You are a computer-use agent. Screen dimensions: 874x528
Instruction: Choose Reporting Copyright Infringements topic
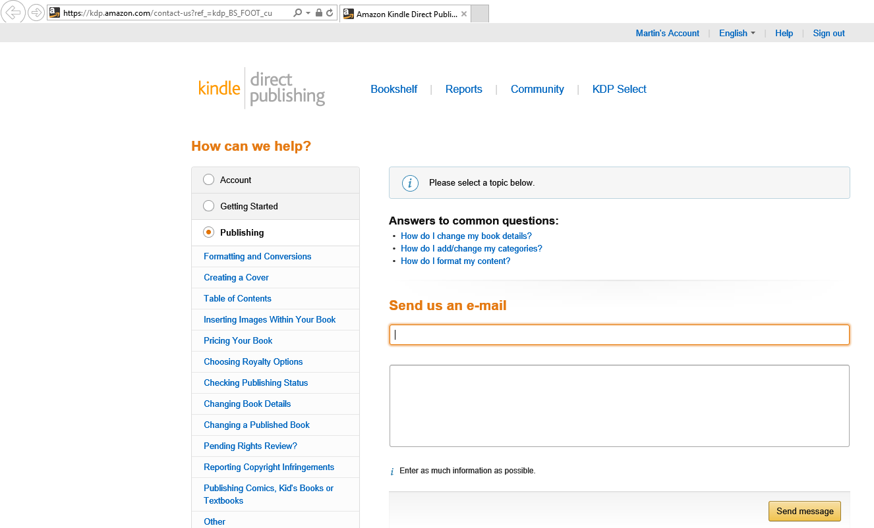pos(269,467)
